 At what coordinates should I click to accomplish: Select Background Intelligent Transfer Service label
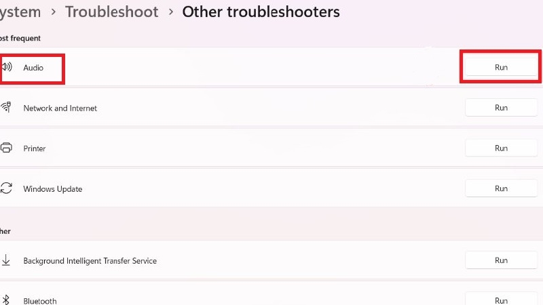click(x=90, y=261)
